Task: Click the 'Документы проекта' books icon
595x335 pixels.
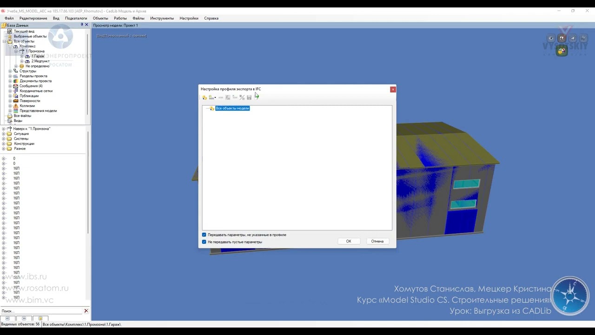Action: pyautogui.click(x=15, y=81)
